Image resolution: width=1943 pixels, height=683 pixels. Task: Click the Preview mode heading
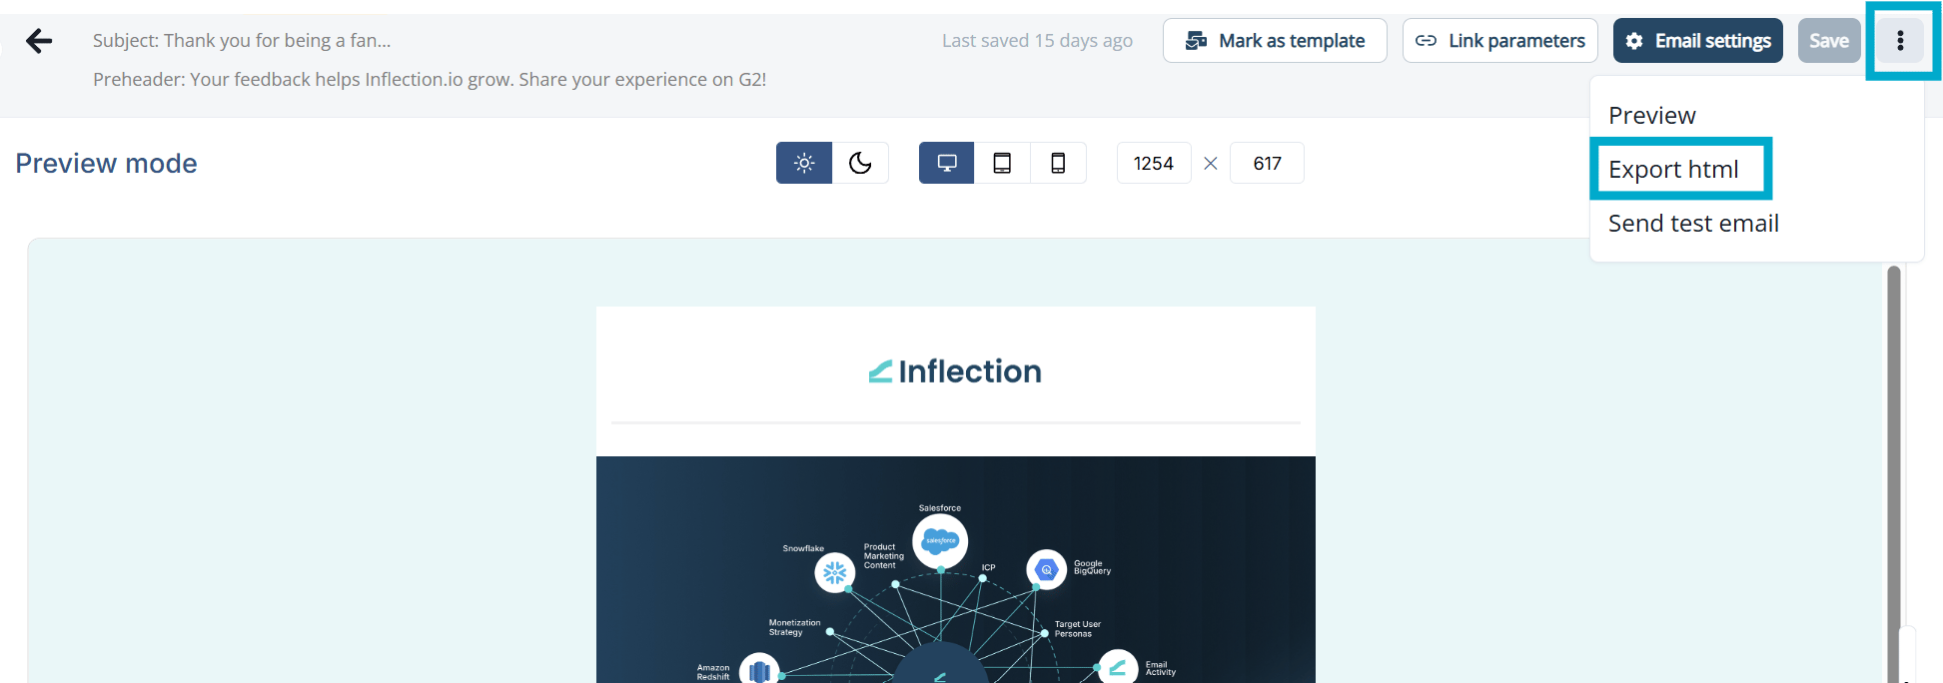pyautogui.click(x=106, y=164)
